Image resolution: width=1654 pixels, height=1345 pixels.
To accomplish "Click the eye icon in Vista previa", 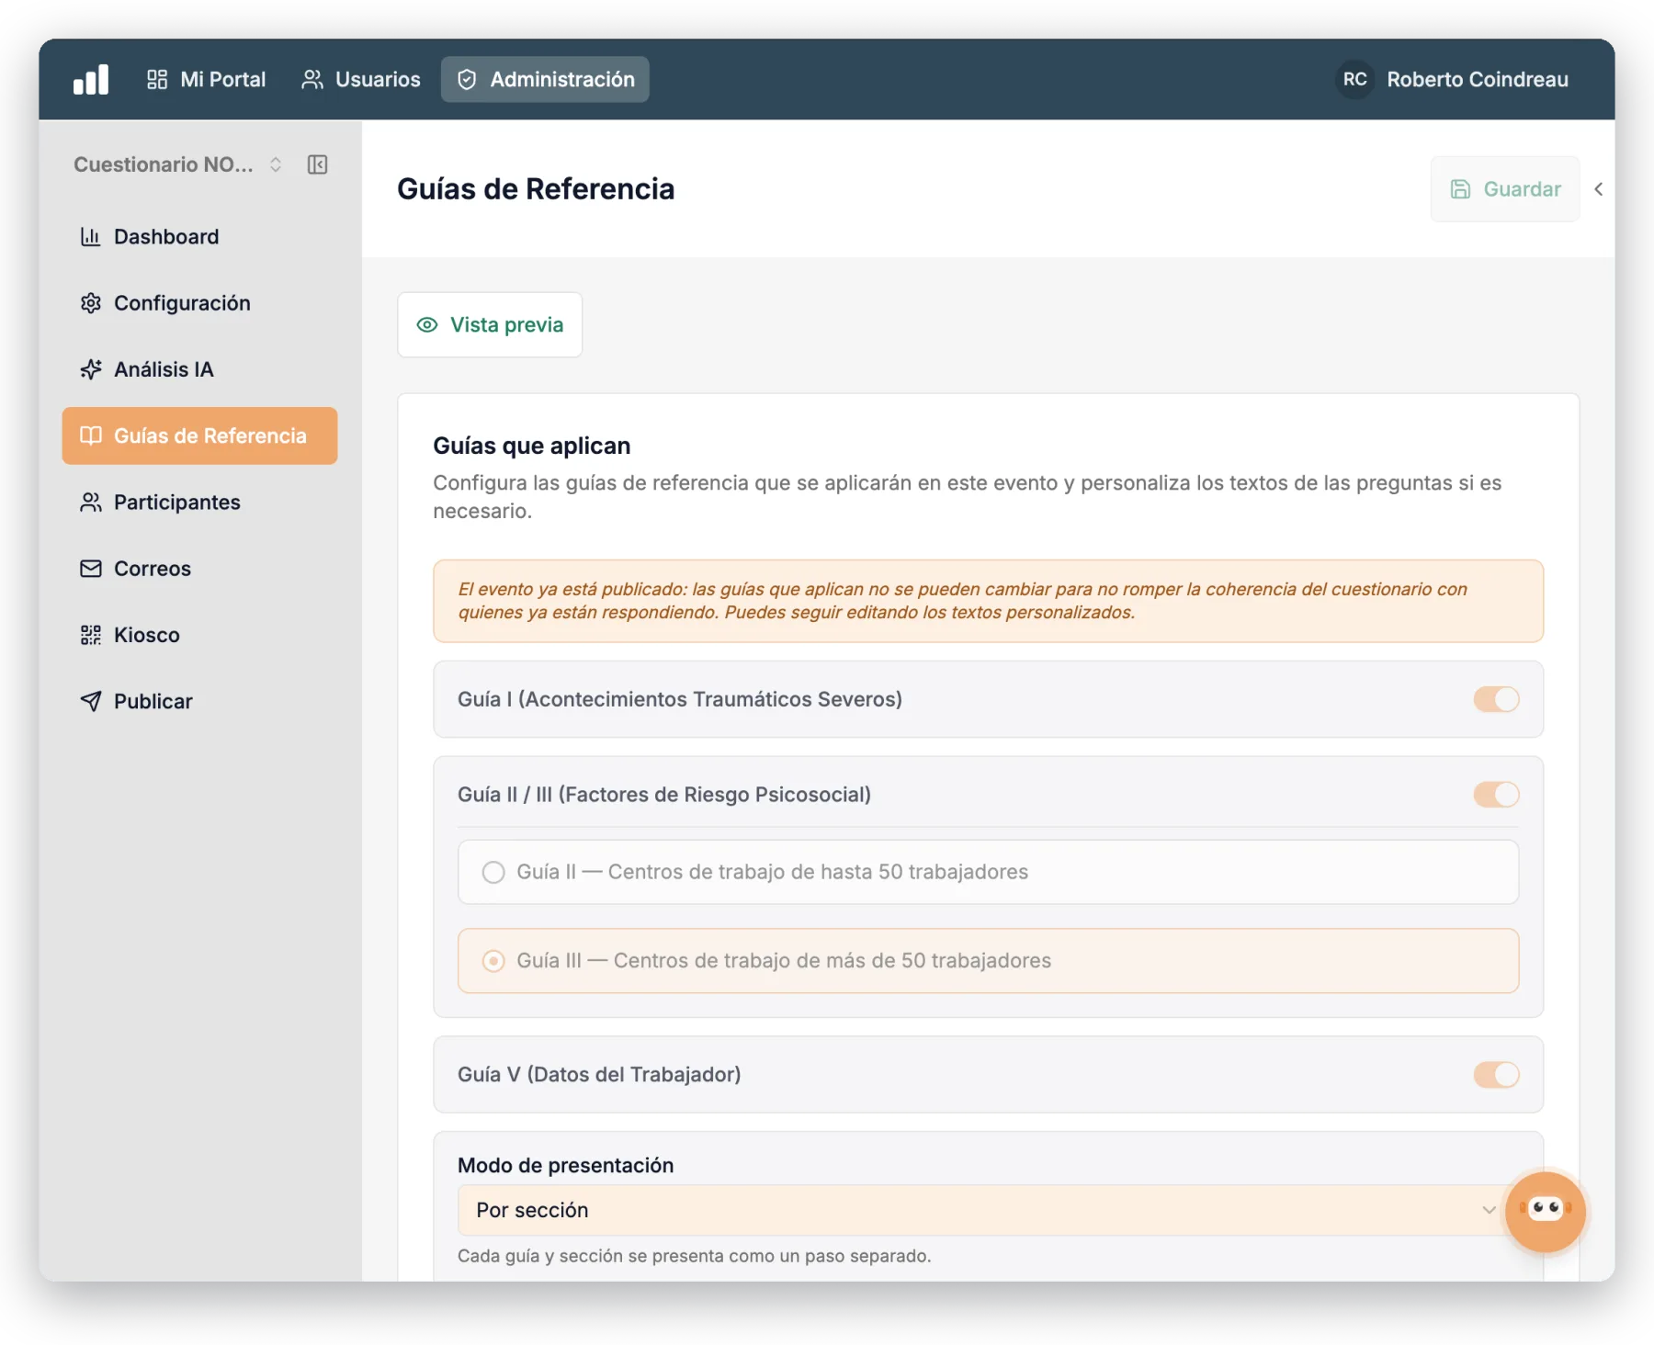I will coord(427,324).
